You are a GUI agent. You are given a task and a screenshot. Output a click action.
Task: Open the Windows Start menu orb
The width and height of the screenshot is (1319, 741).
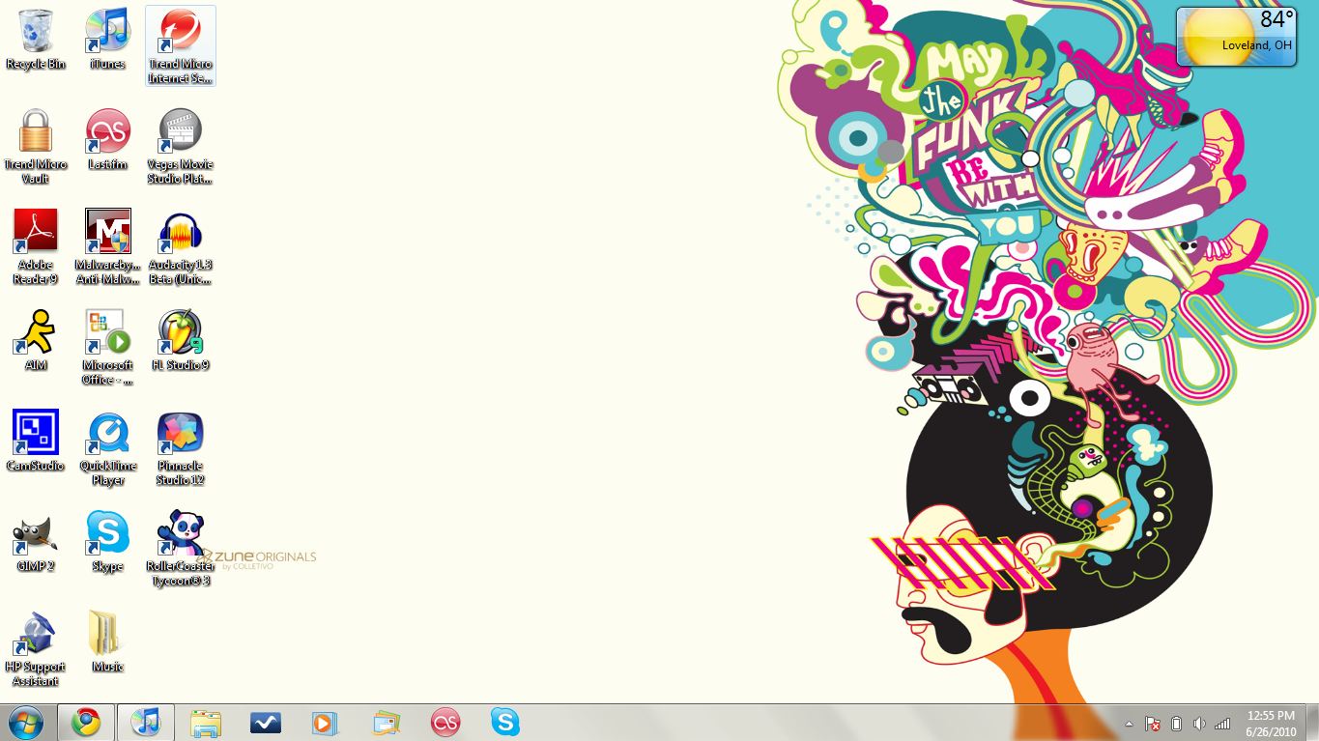point(26,722)
